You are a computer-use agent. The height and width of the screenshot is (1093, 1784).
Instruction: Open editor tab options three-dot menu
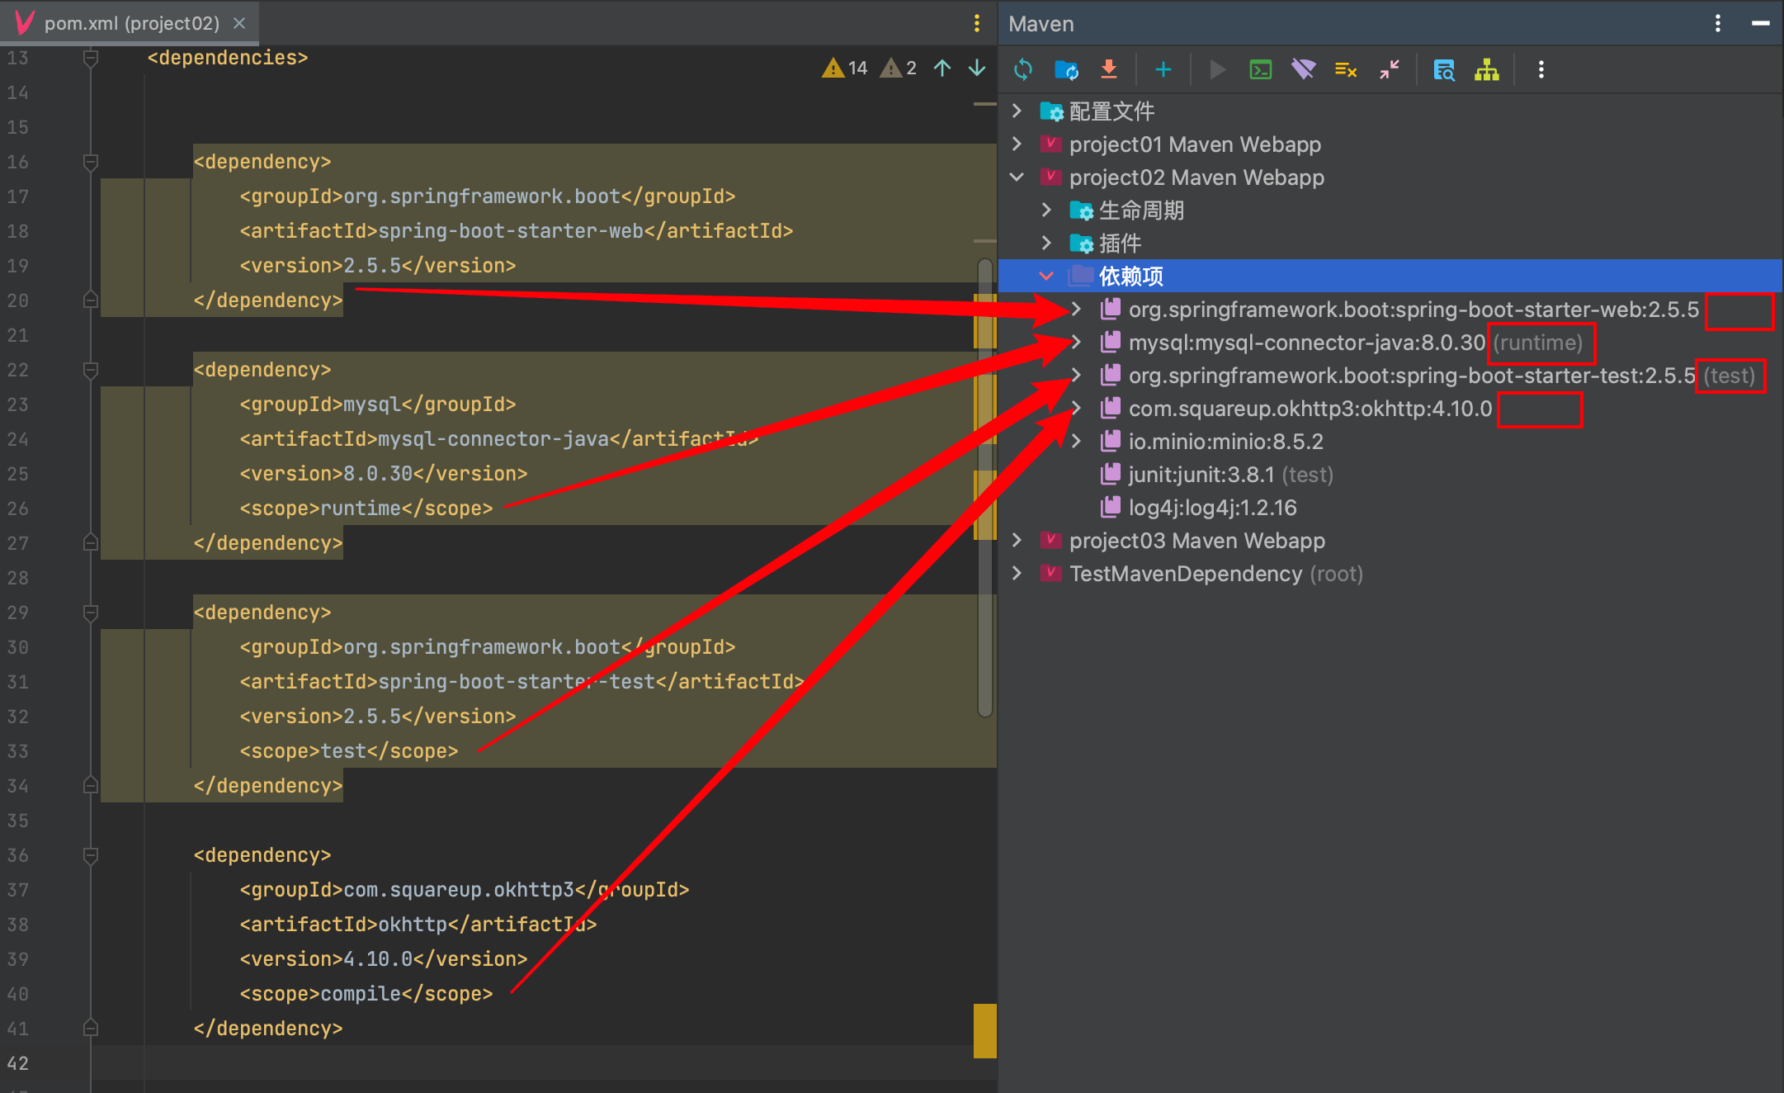click(x=977, y=23)
